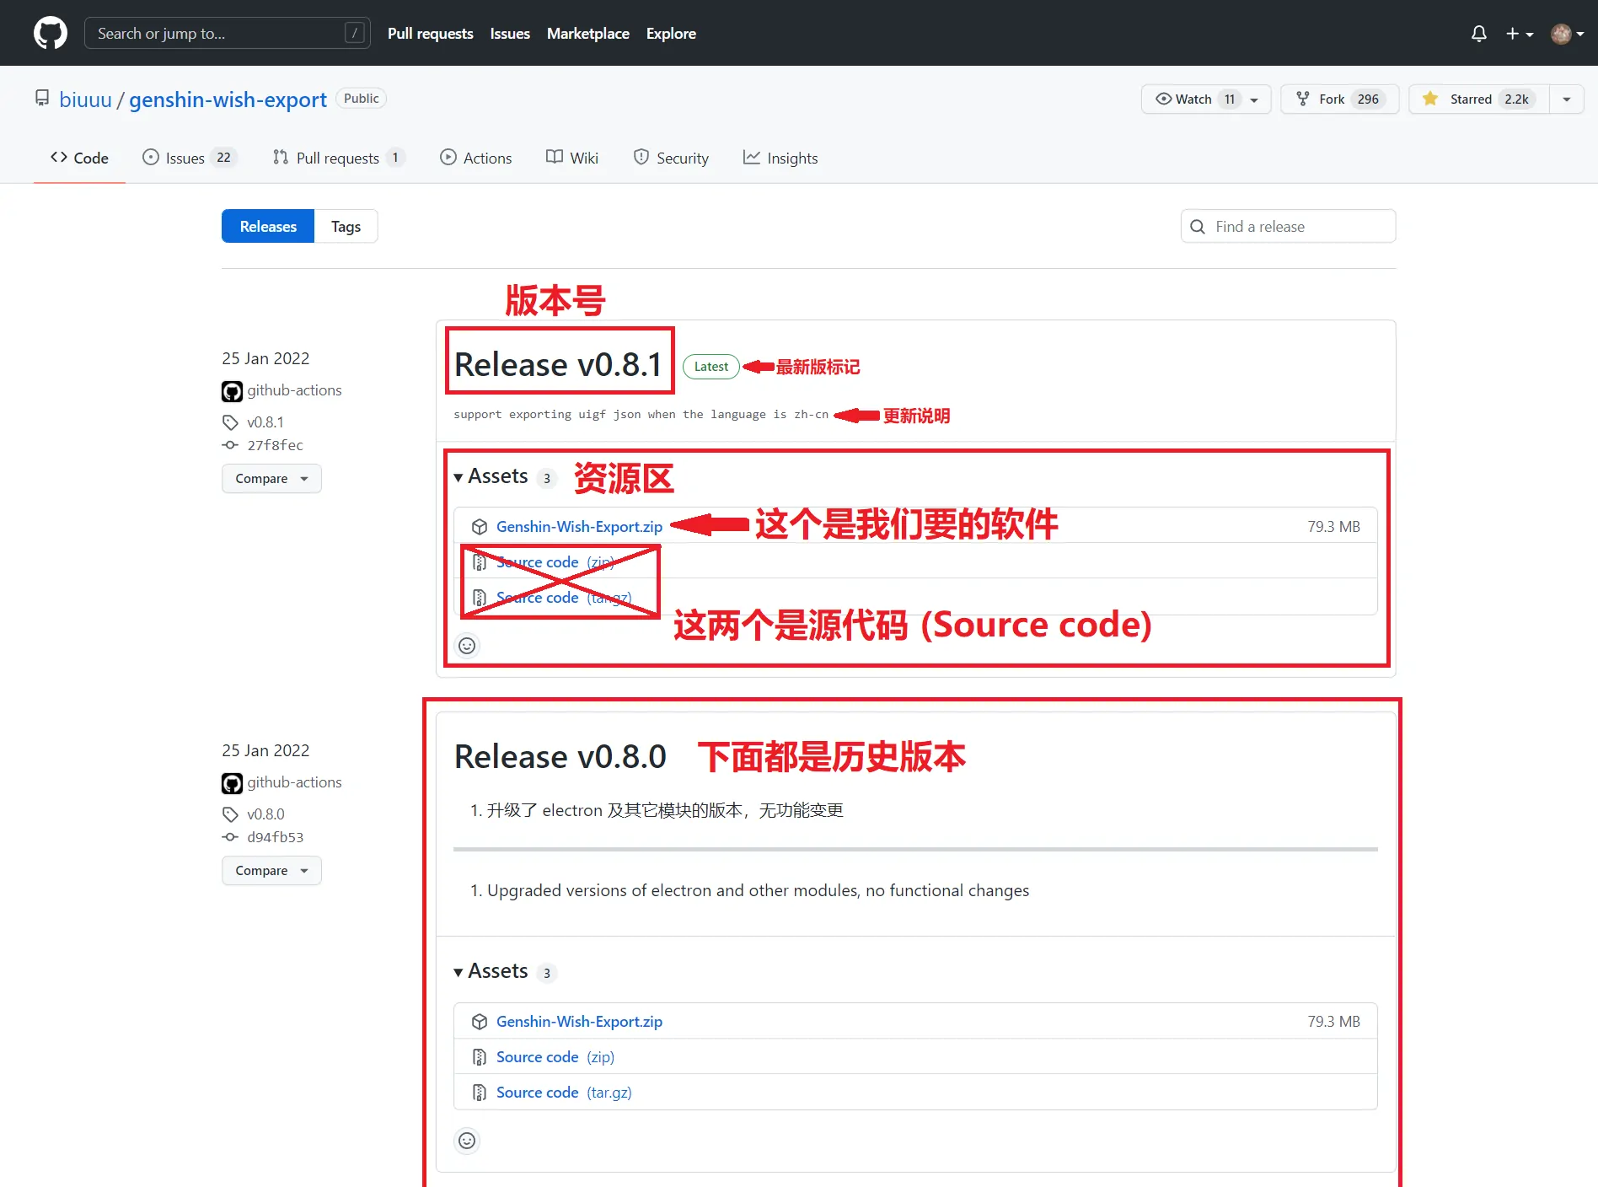Open Explore in top navigation
The width and height of the screenshot is (1598, 1187).
(x=671, y=34)
